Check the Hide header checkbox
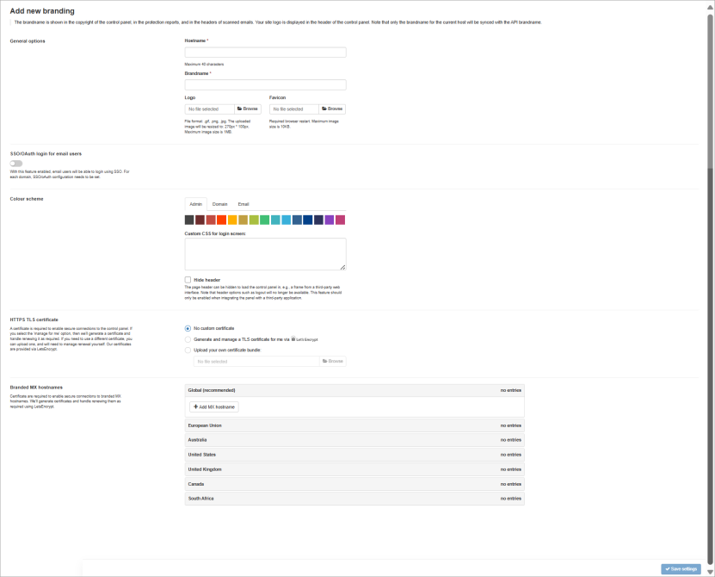 point(188,280)
